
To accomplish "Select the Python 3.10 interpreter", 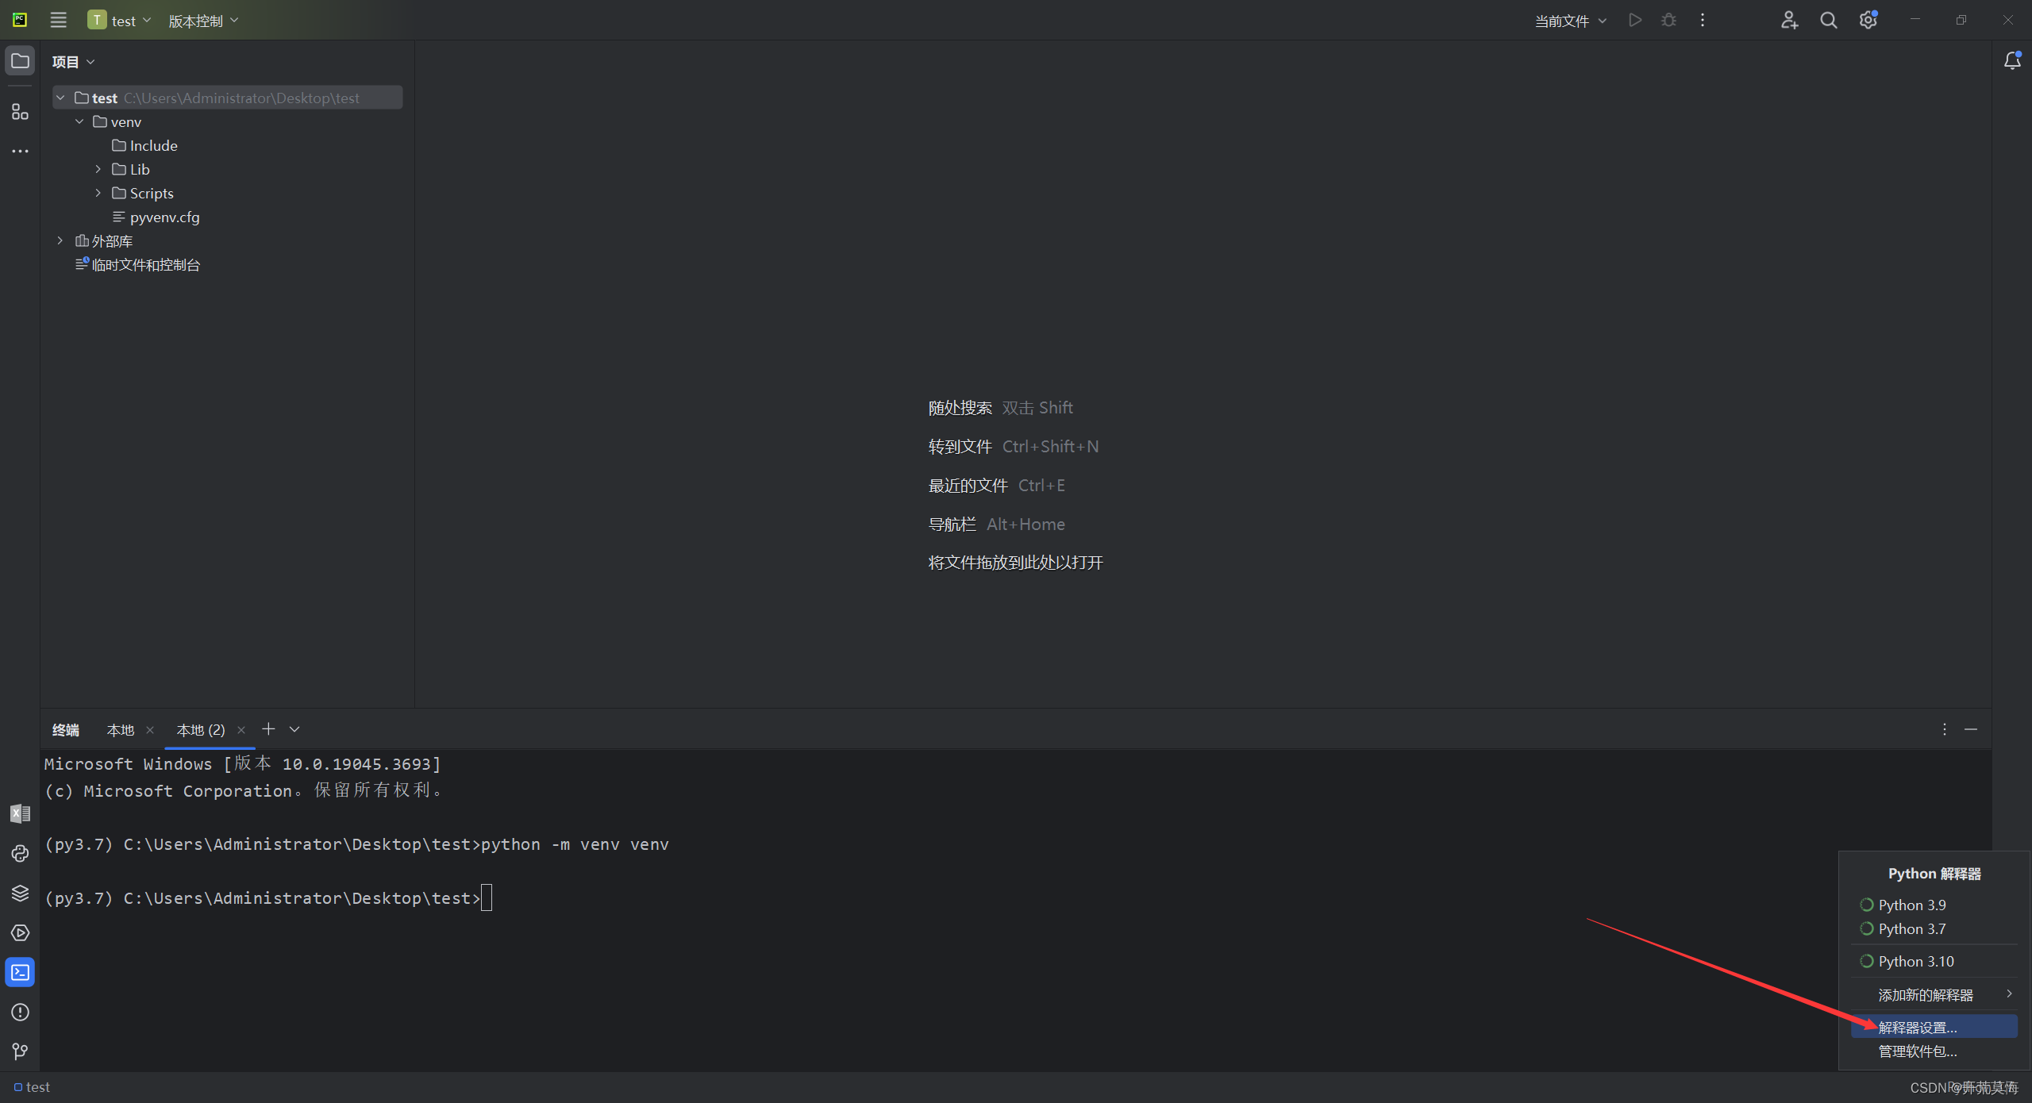I will pos(1915,961).
